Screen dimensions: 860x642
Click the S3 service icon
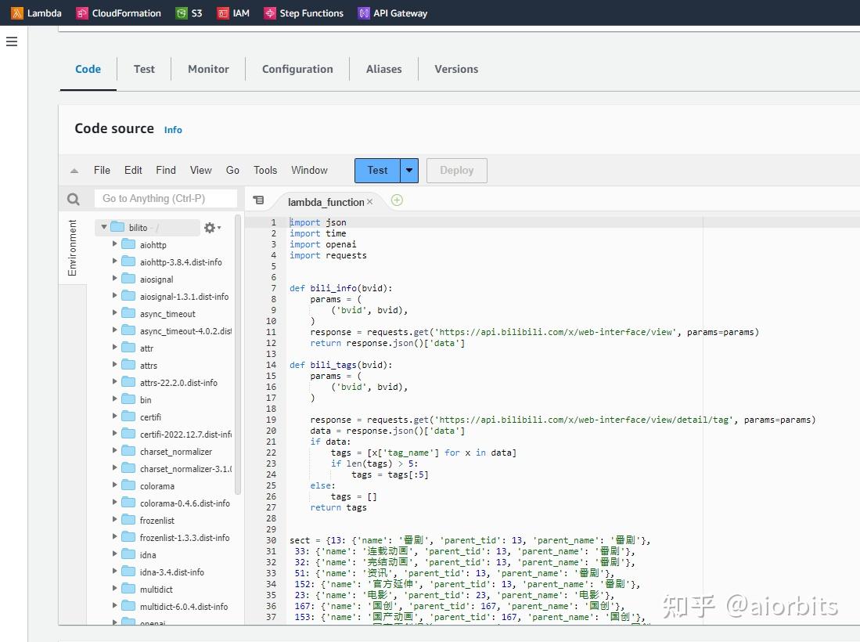[180, 13]
